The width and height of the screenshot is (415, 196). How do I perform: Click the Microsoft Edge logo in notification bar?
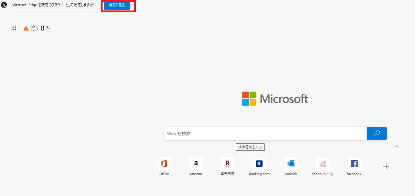pos(4,5)
